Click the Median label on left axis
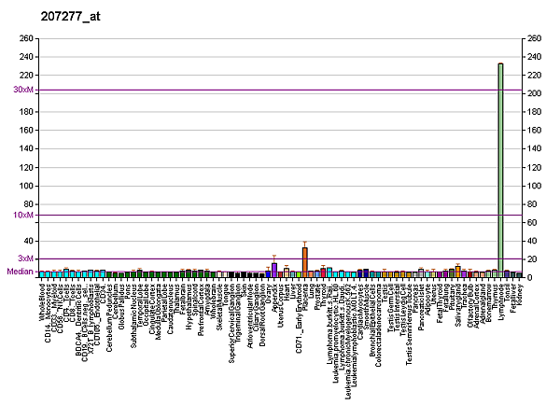The image size is (560, 405). 21,272
